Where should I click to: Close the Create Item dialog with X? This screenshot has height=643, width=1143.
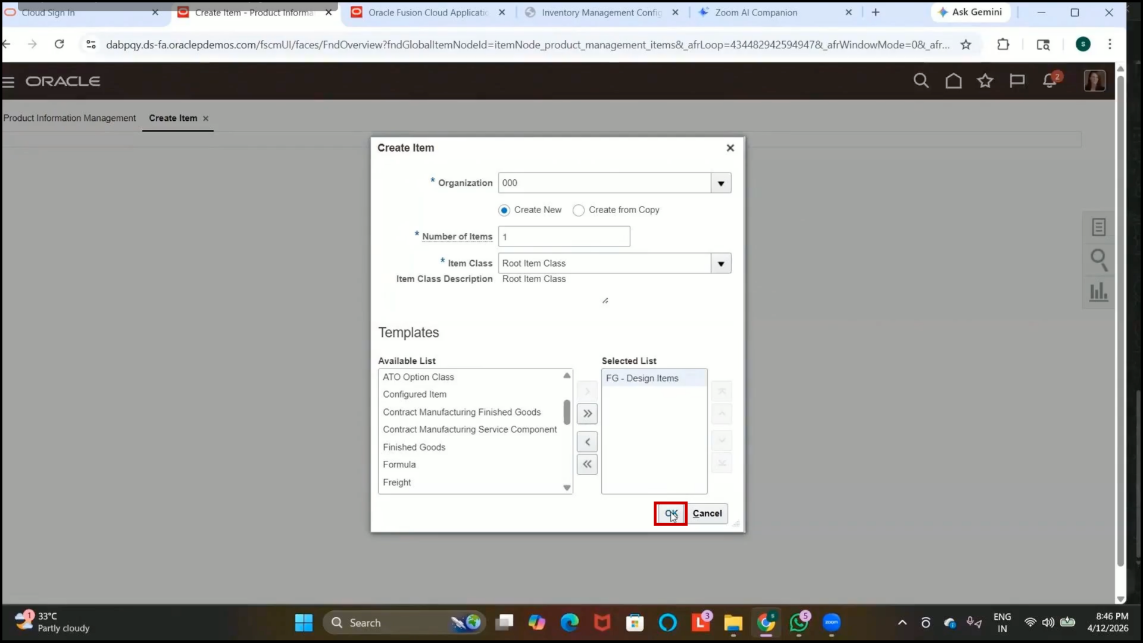(730, 148)
